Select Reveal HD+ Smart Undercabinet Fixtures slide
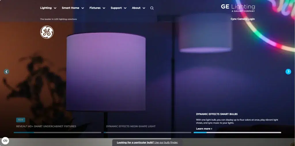Screen dimensions: 295x146 [46, 126]
